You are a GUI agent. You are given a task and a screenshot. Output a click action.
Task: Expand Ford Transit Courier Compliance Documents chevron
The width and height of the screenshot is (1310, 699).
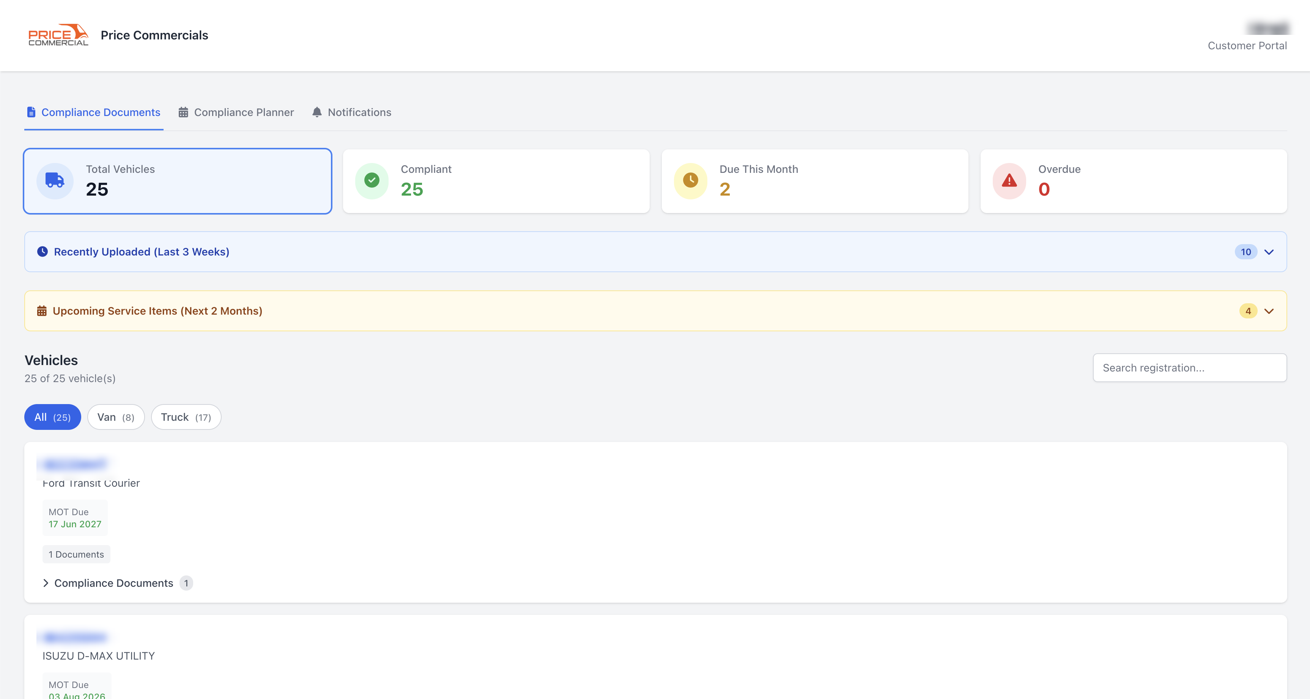[46, 583]
